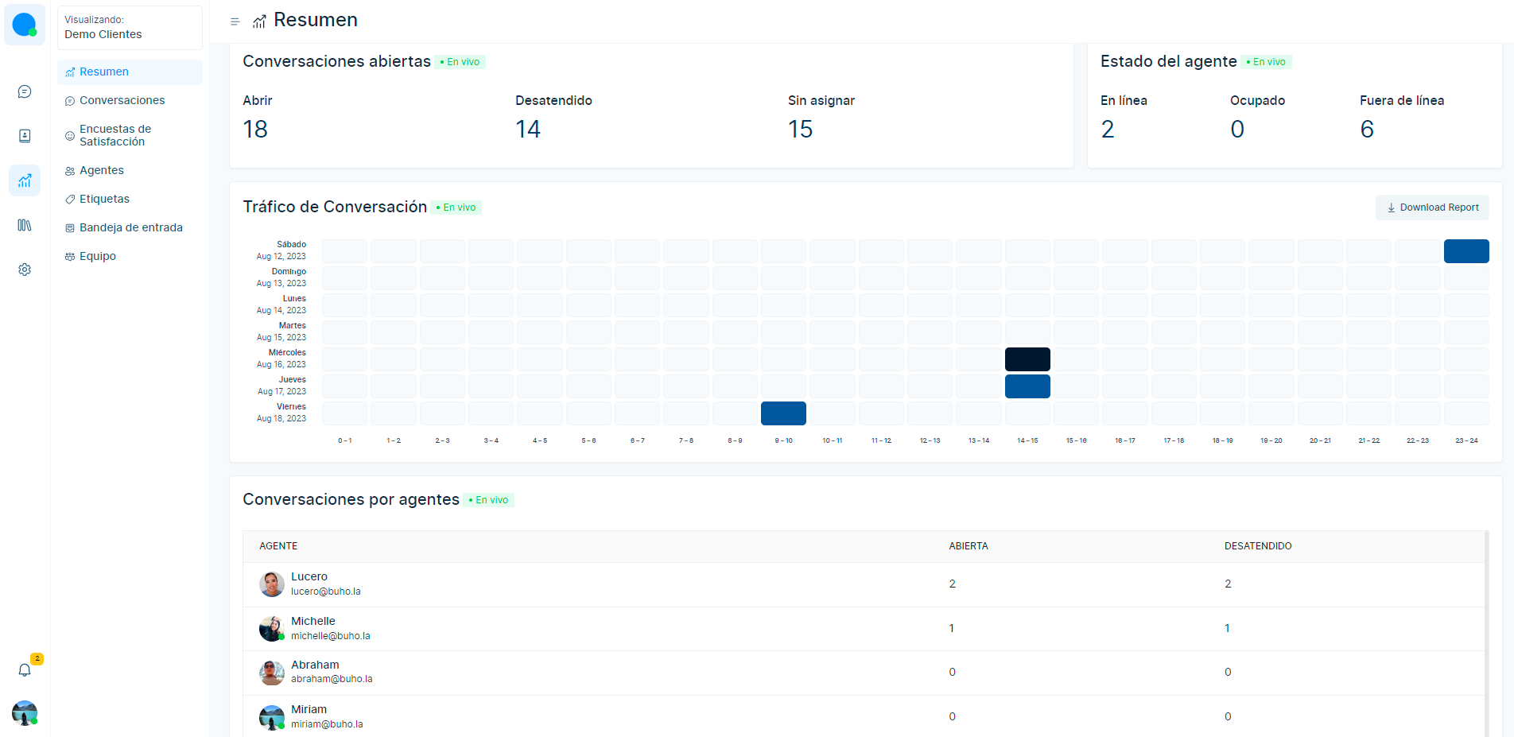Open the Equipo report
This screenshot has width=1514, height=737.
pyautogui.click(x=97, y=256)
